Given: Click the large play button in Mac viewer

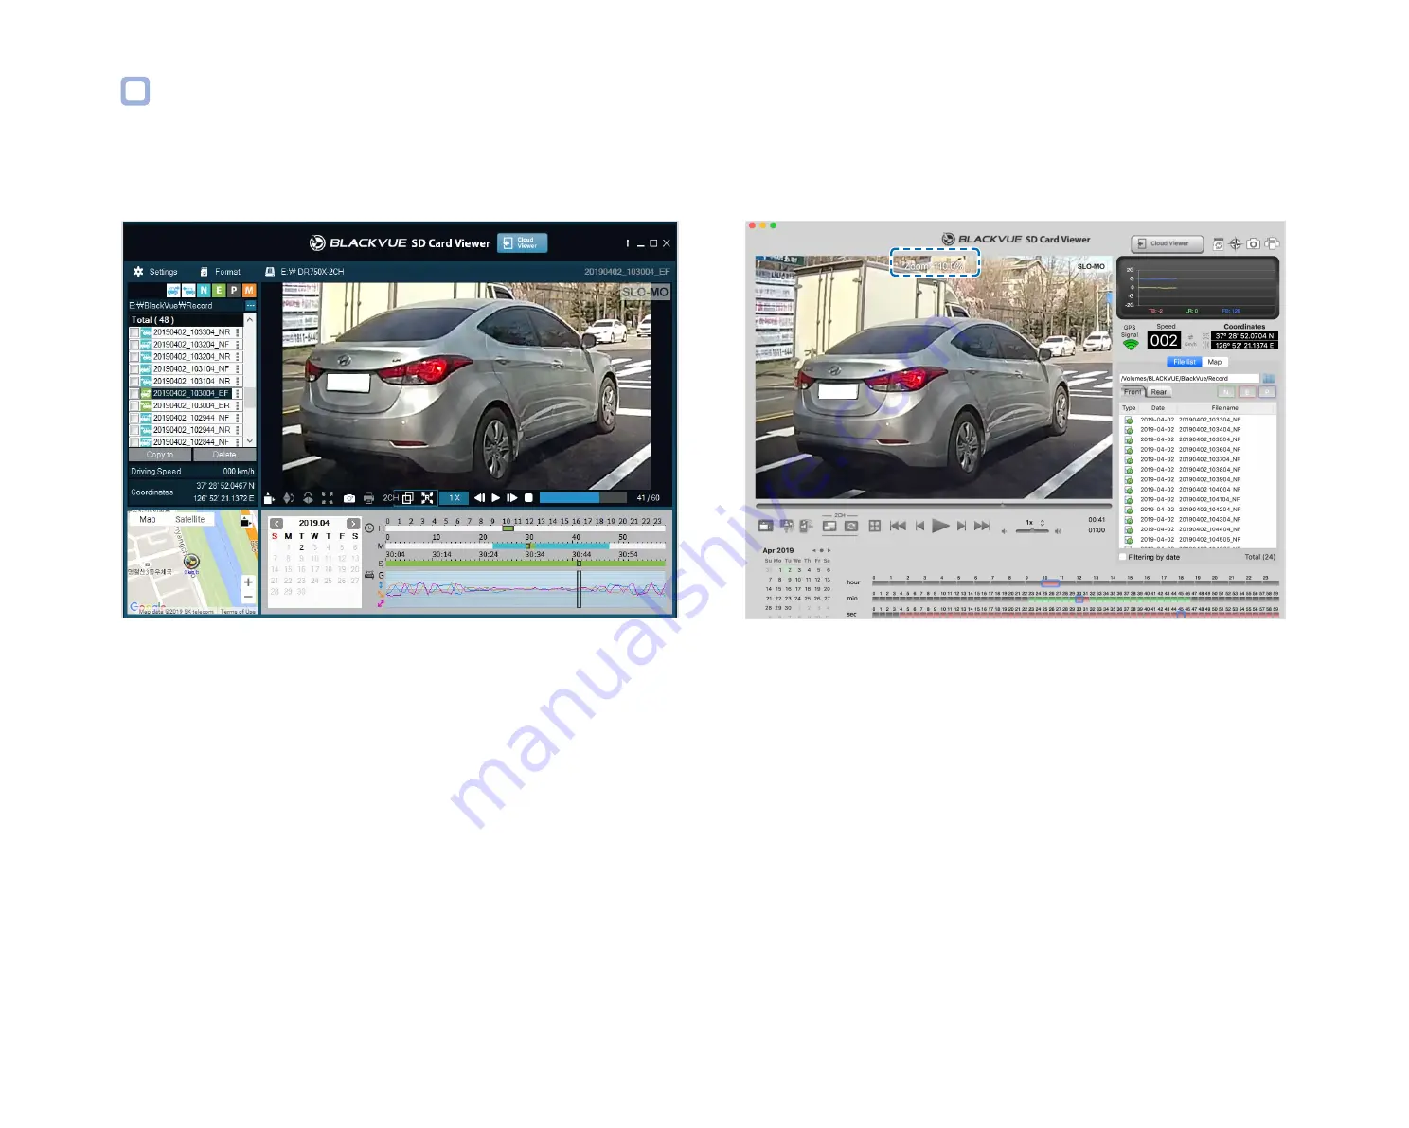Looking at the screenshot, I should click(x=940, y=526).
